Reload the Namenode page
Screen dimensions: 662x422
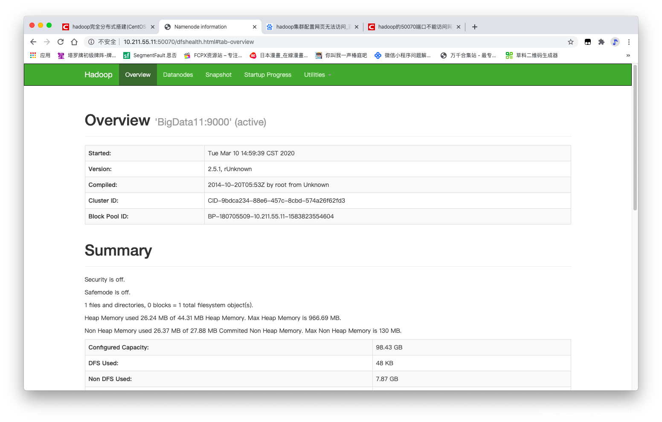point(61,42)
